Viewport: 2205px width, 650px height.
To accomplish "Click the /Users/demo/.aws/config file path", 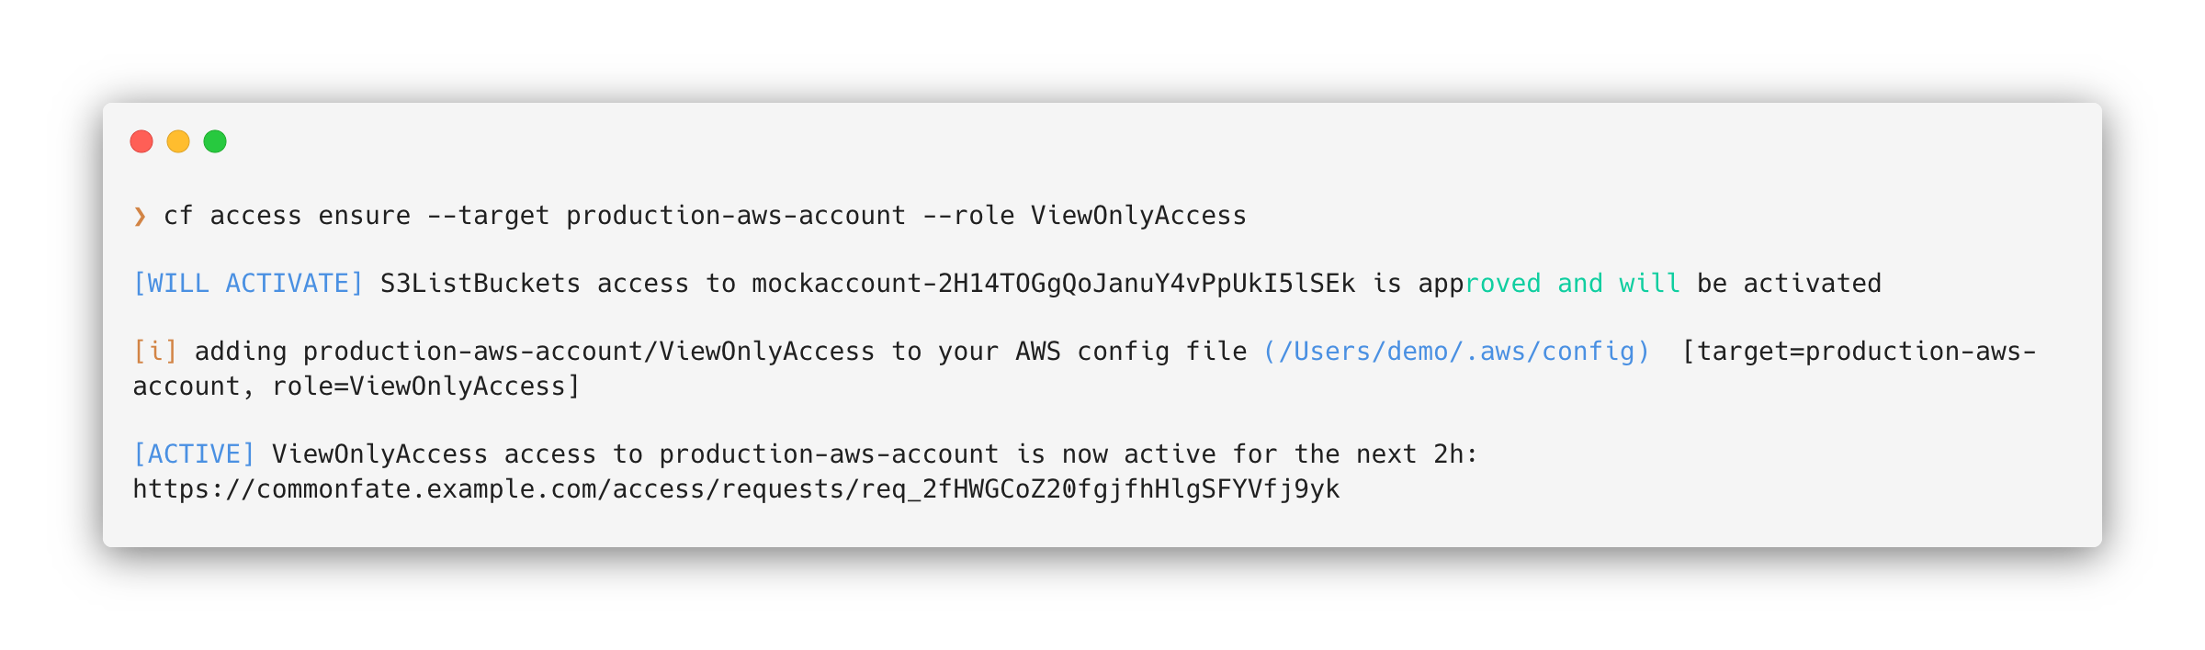I will 1457,352.
